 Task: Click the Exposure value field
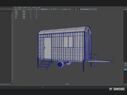(x=73, y=9)
